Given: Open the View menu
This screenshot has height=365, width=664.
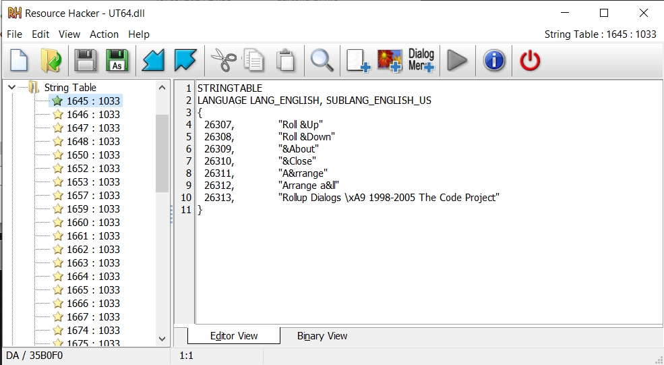Looking at the screenshot, I should 69,34.
